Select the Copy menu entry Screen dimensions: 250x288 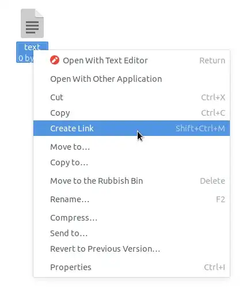point(131,113)
